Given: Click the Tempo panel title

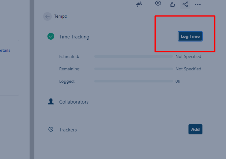Looking at the screenshot, I should click(61, 16).
